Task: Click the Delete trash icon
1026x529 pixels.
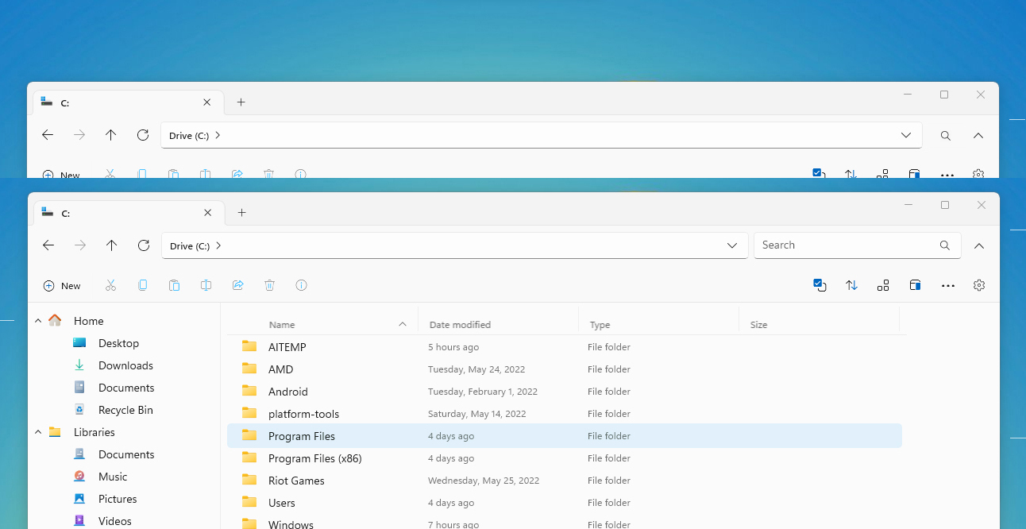Action: point(269,285)
